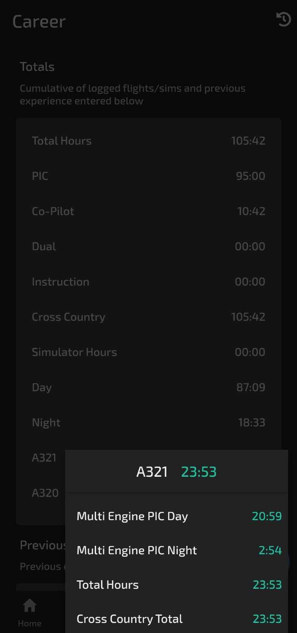This screenshot has height=633, width=297.
Task: Tap the A321 23:53 popup header
Action: [177, 472]
